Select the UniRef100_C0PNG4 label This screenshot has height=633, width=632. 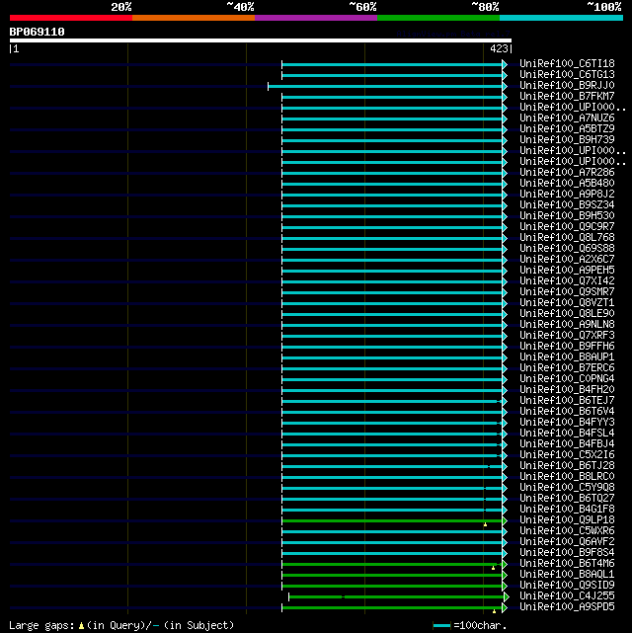(567, 378)
